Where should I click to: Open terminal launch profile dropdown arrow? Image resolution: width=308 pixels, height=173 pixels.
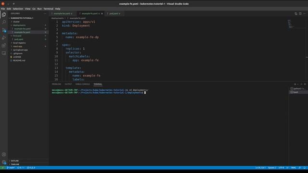pyautogui.click(x=298, y=84)
